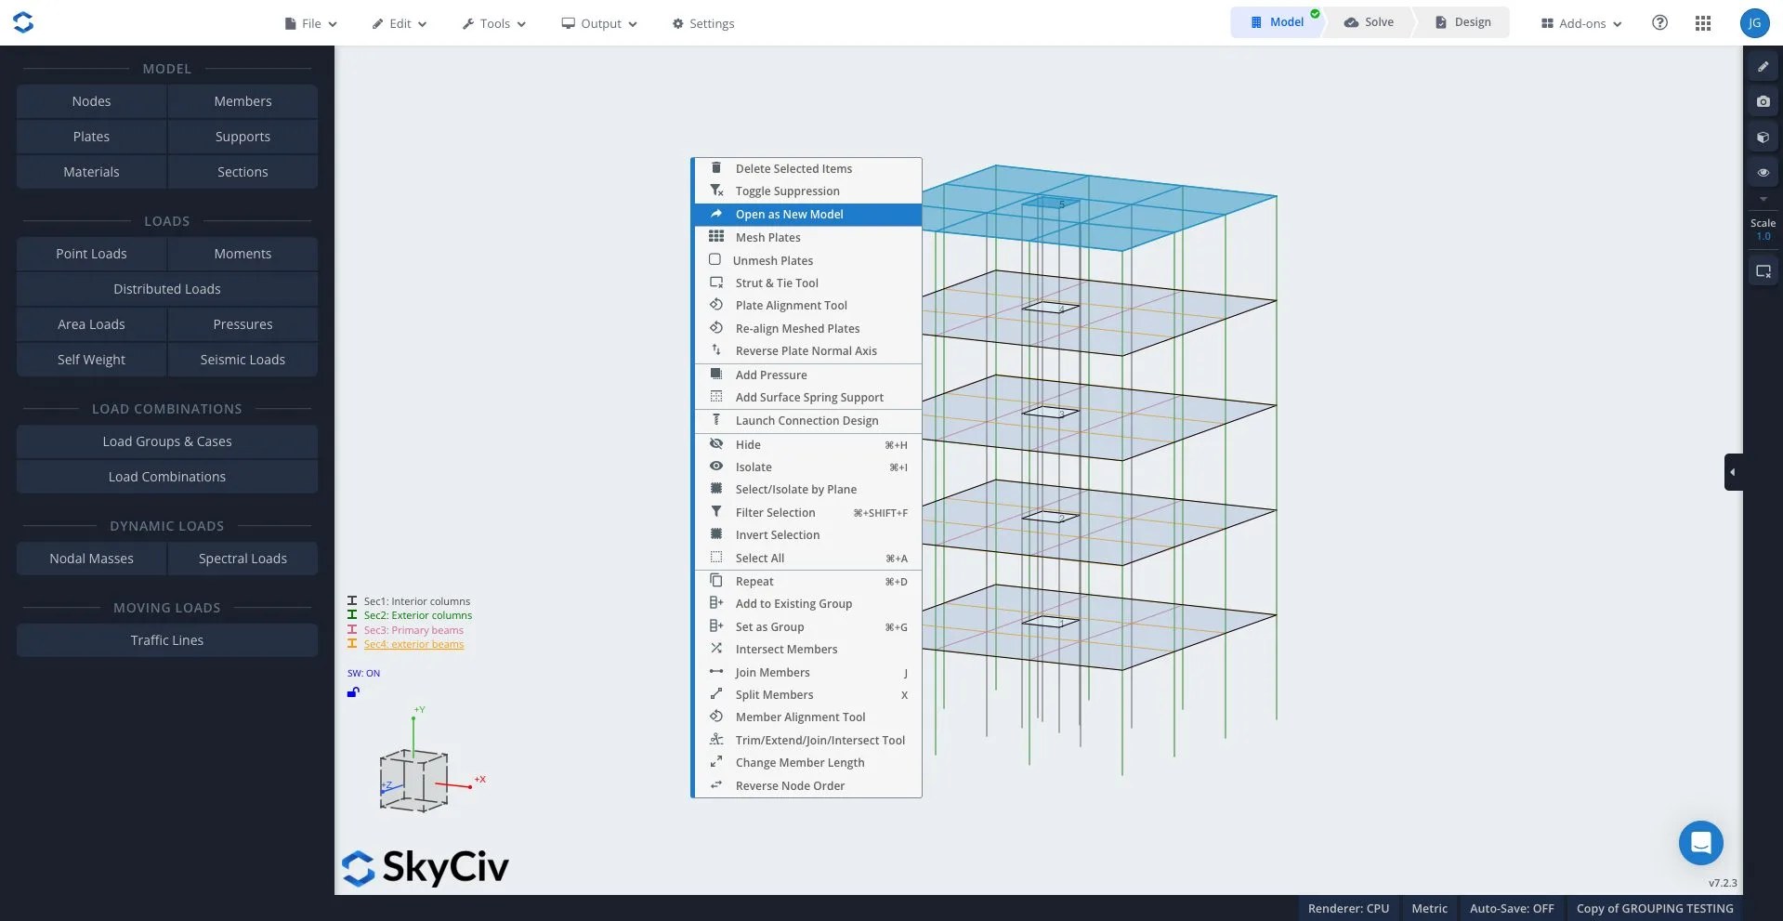
Task: Toggle Auto-Save: OFF in status bar
Action: tap(1511, 908)
